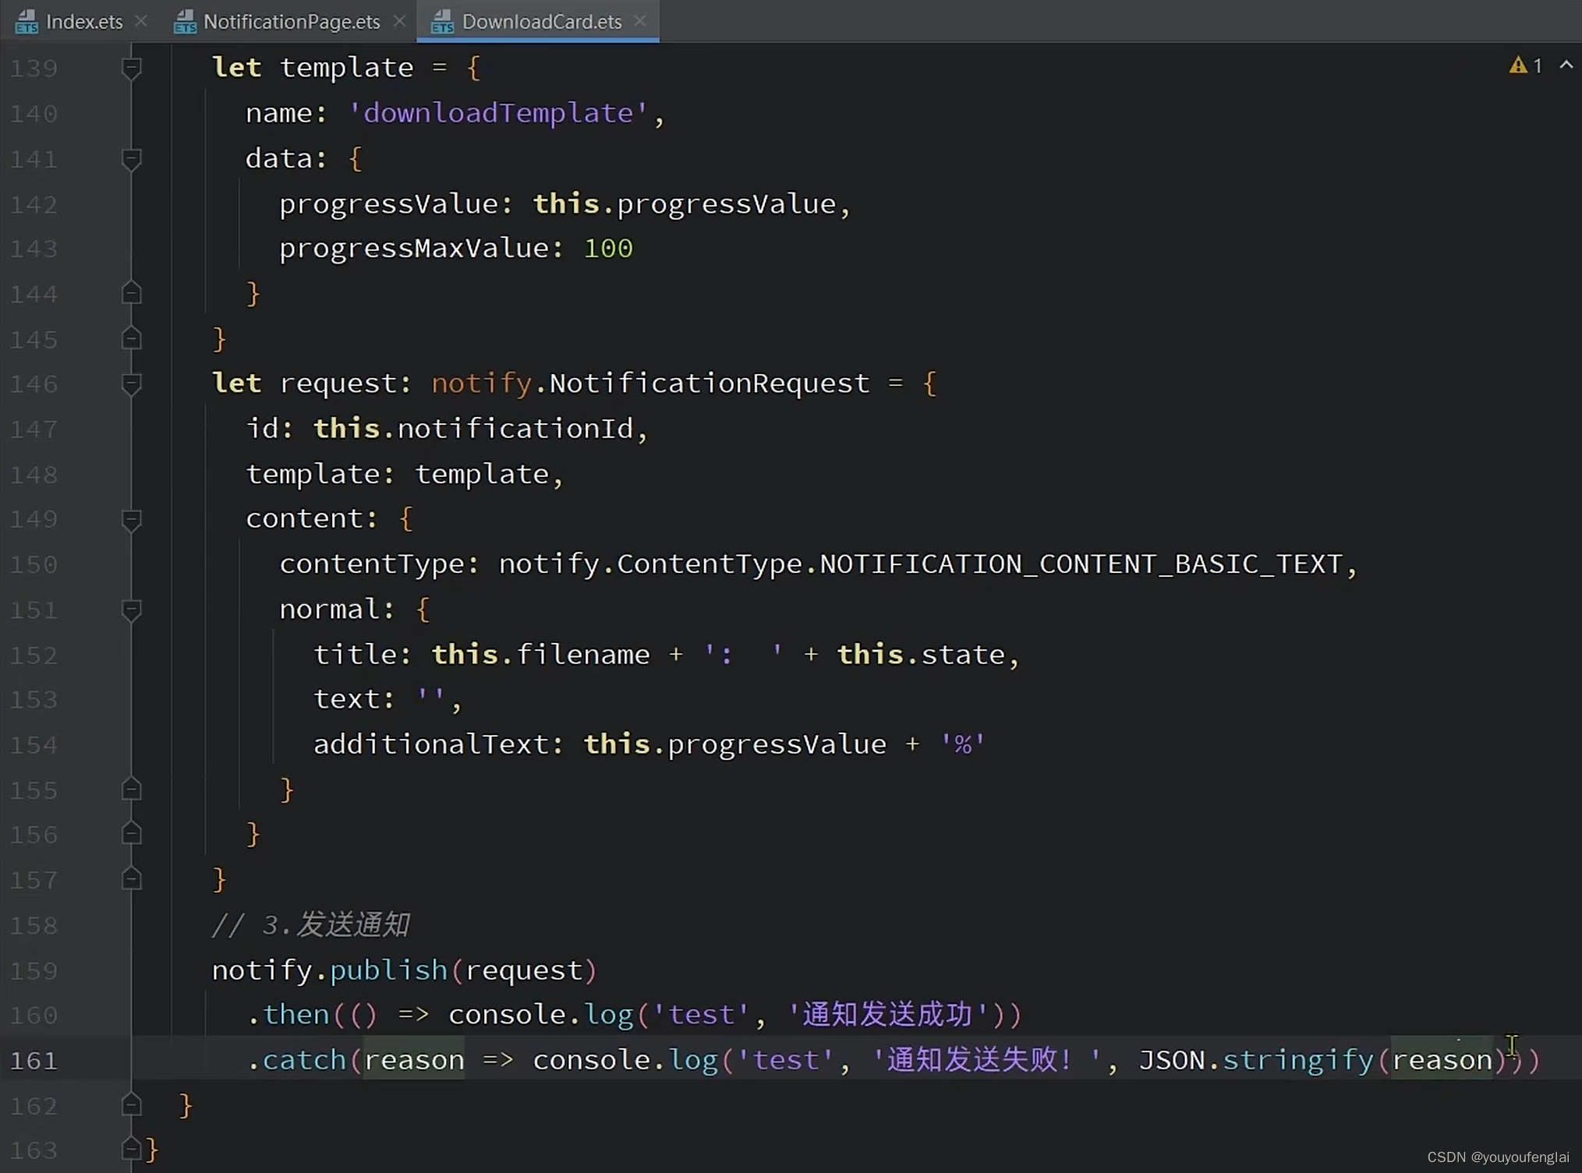This screenshot has width=1582, height=1173.
Task: Close the DownloadCard.ets tab
Action: [640, 21]
